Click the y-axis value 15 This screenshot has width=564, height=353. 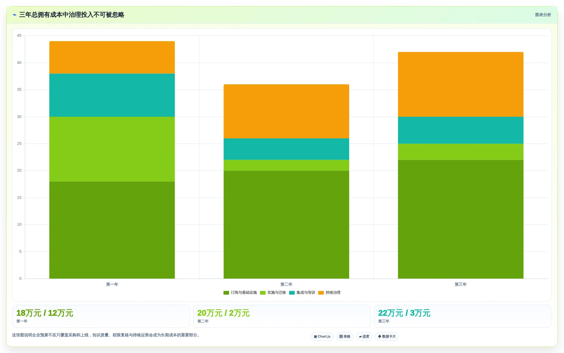[x=19, y=198]
